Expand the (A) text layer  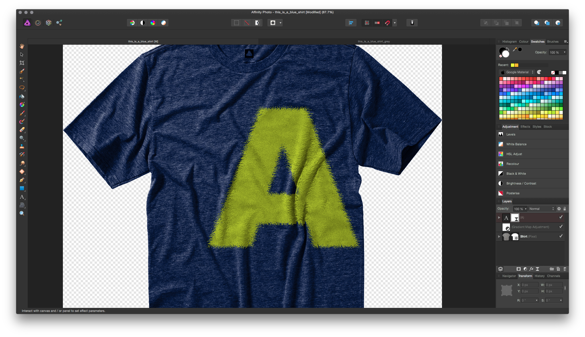click(499, 217)
